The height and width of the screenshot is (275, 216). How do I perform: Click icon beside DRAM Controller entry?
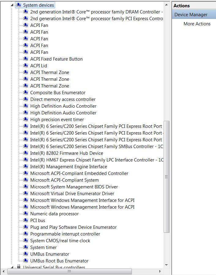(26, 12)
